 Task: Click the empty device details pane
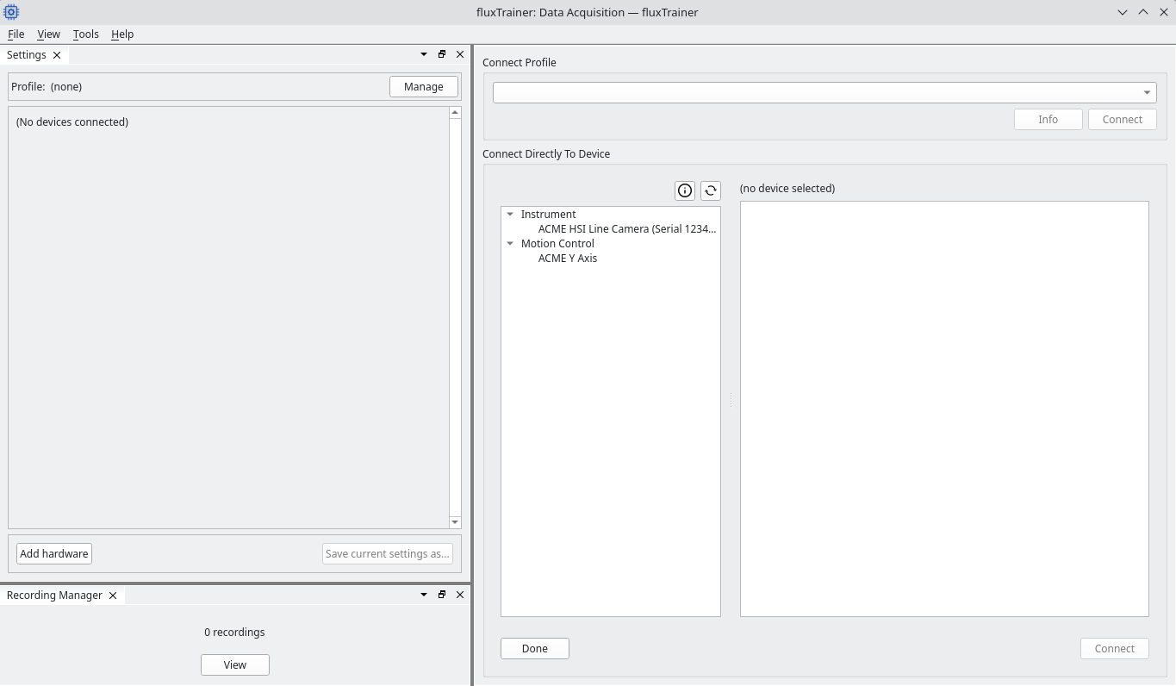click(x=944, y=409)
